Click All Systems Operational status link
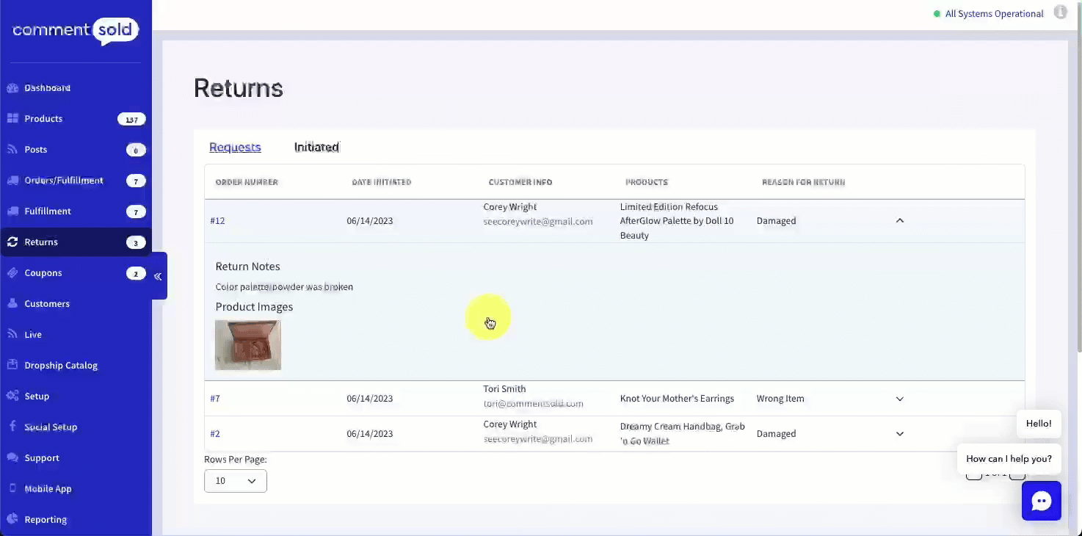Image resolution: width=1082 pixels, height=536 pixels. click(x=994, y=14)
